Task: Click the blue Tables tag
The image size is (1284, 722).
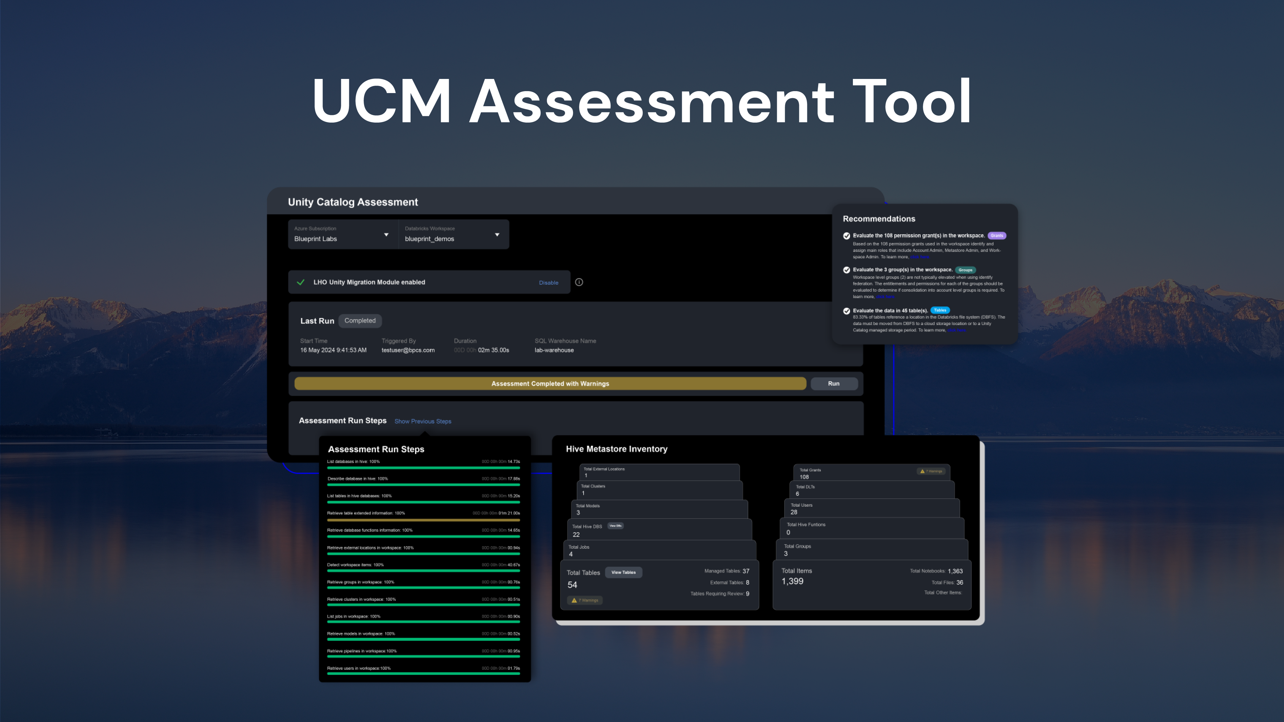Action: click(940, 310)
